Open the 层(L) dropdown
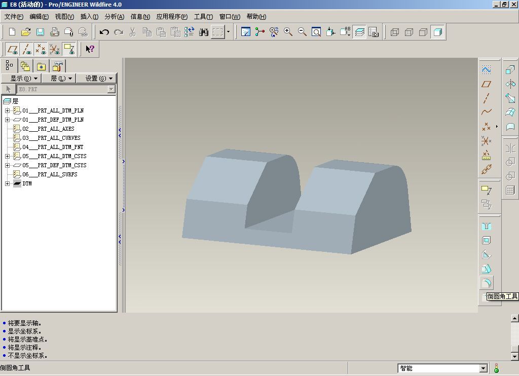Image resolution: width=519 pixels, height=376 pixels. pyautogui.click(x=59, y=79)
